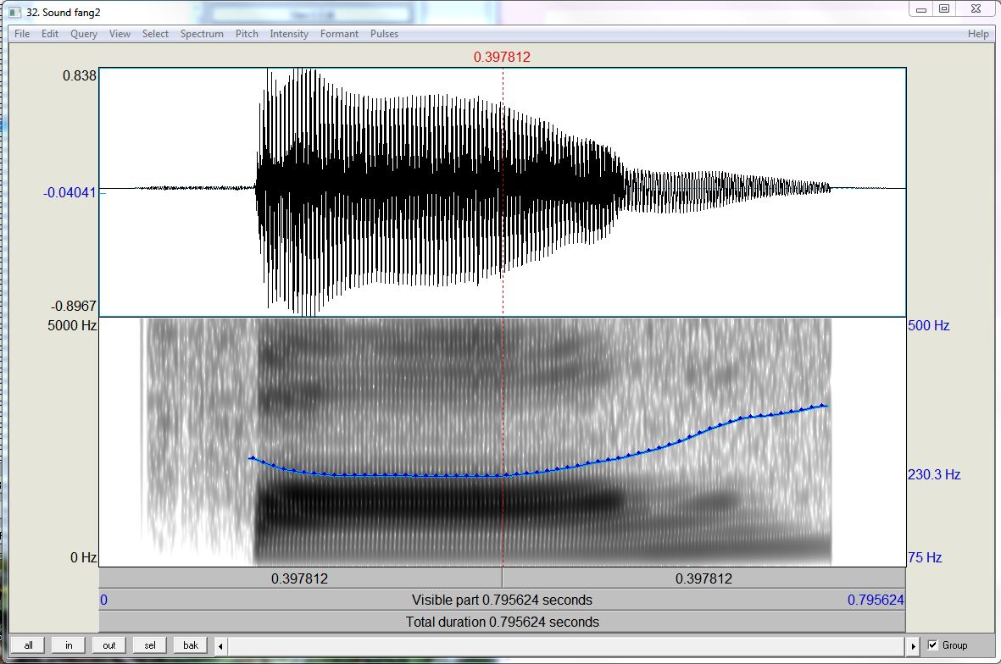The image size is (1001, 664).
Task: Click the -0.8967 waveform minimum label
Action: [74, 306]
